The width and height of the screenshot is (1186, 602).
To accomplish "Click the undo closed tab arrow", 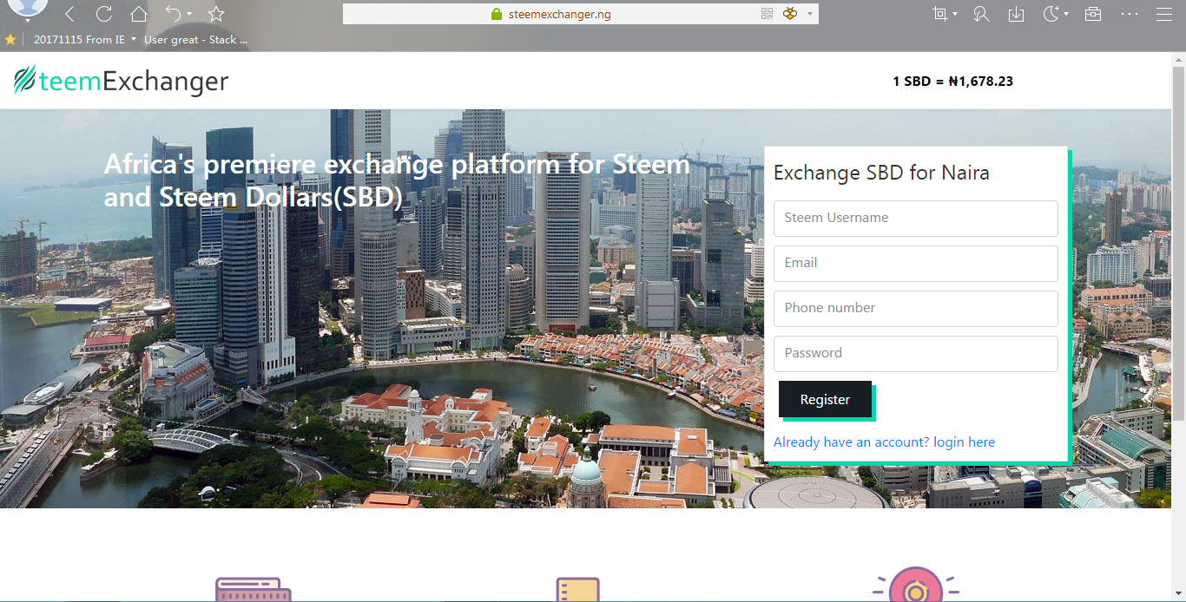I will point(174,14).
